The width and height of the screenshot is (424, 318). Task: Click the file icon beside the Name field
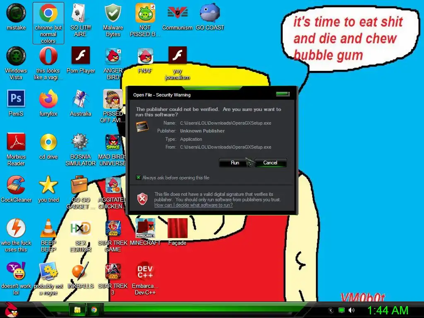coord(142,127)
